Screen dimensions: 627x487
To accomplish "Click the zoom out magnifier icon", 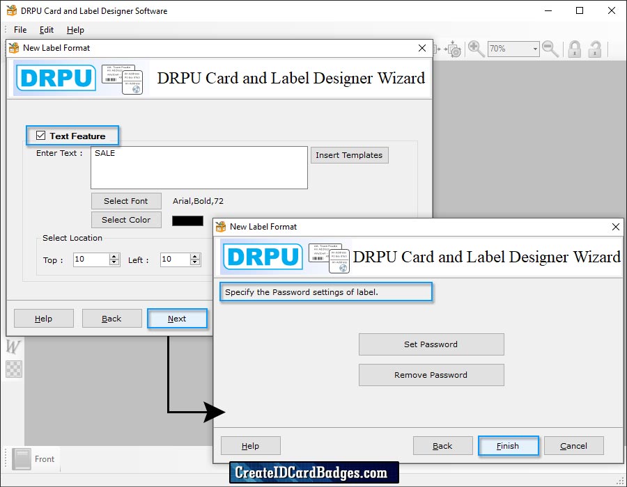I will 550,49.
